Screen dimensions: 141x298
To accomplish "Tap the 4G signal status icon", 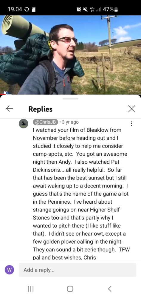I will [x=92, y=9].
